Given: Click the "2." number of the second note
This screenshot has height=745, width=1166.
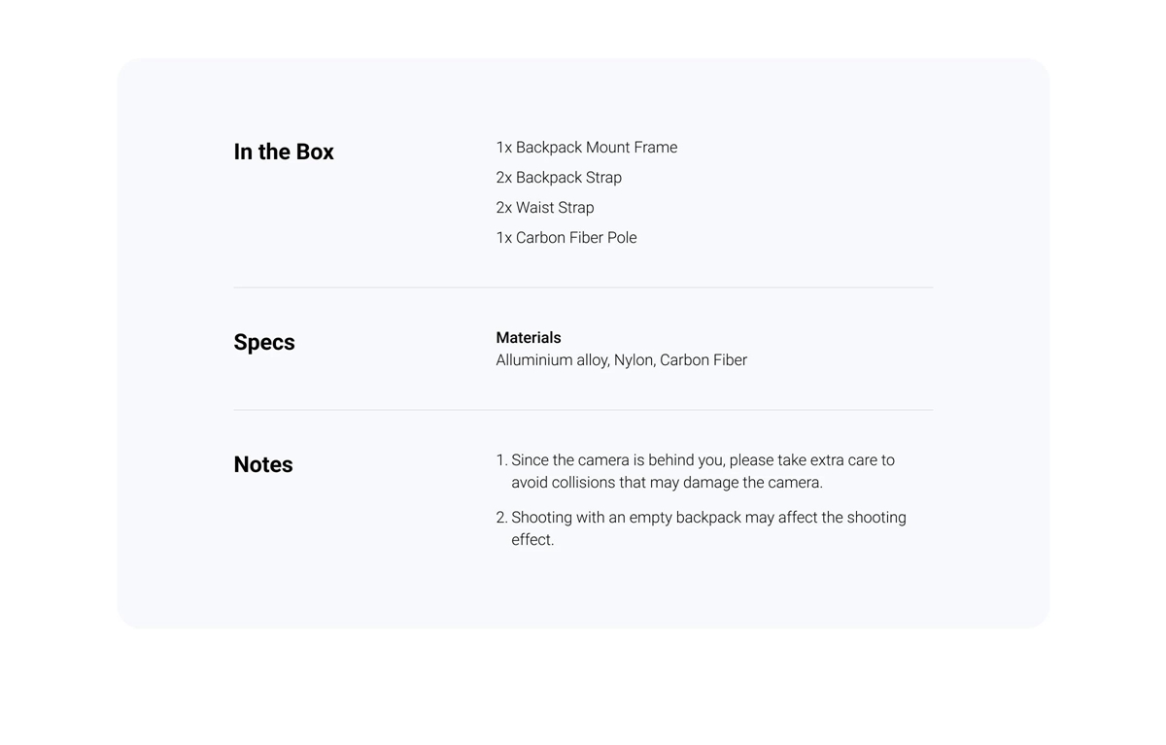Looking at the screenshot, I should (501, 518).
